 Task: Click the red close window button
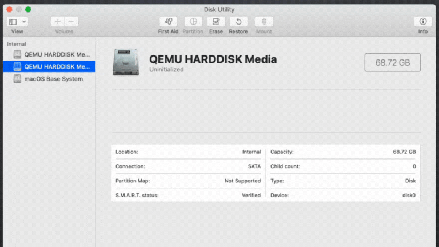(x=9, y=10)
